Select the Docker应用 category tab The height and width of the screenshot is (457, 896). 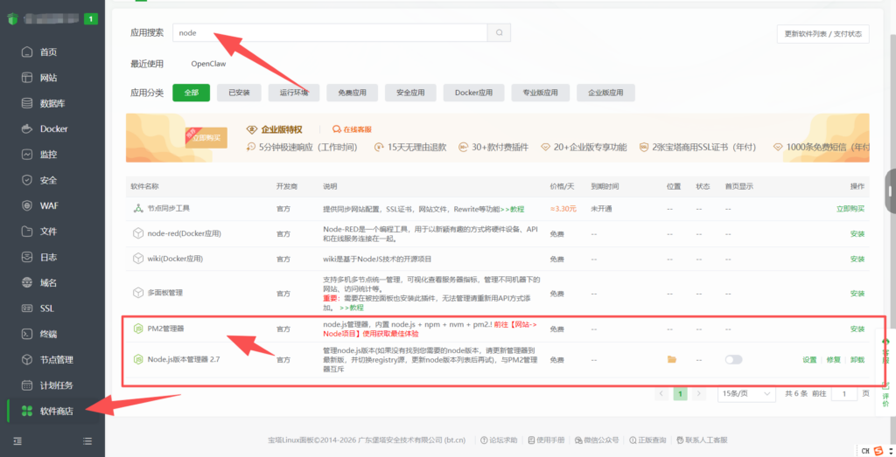tap(473, 93)
